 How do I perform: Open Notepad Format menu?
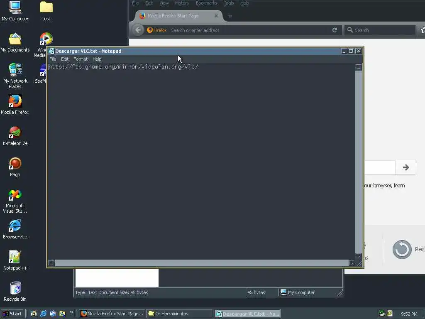(81, 59)
